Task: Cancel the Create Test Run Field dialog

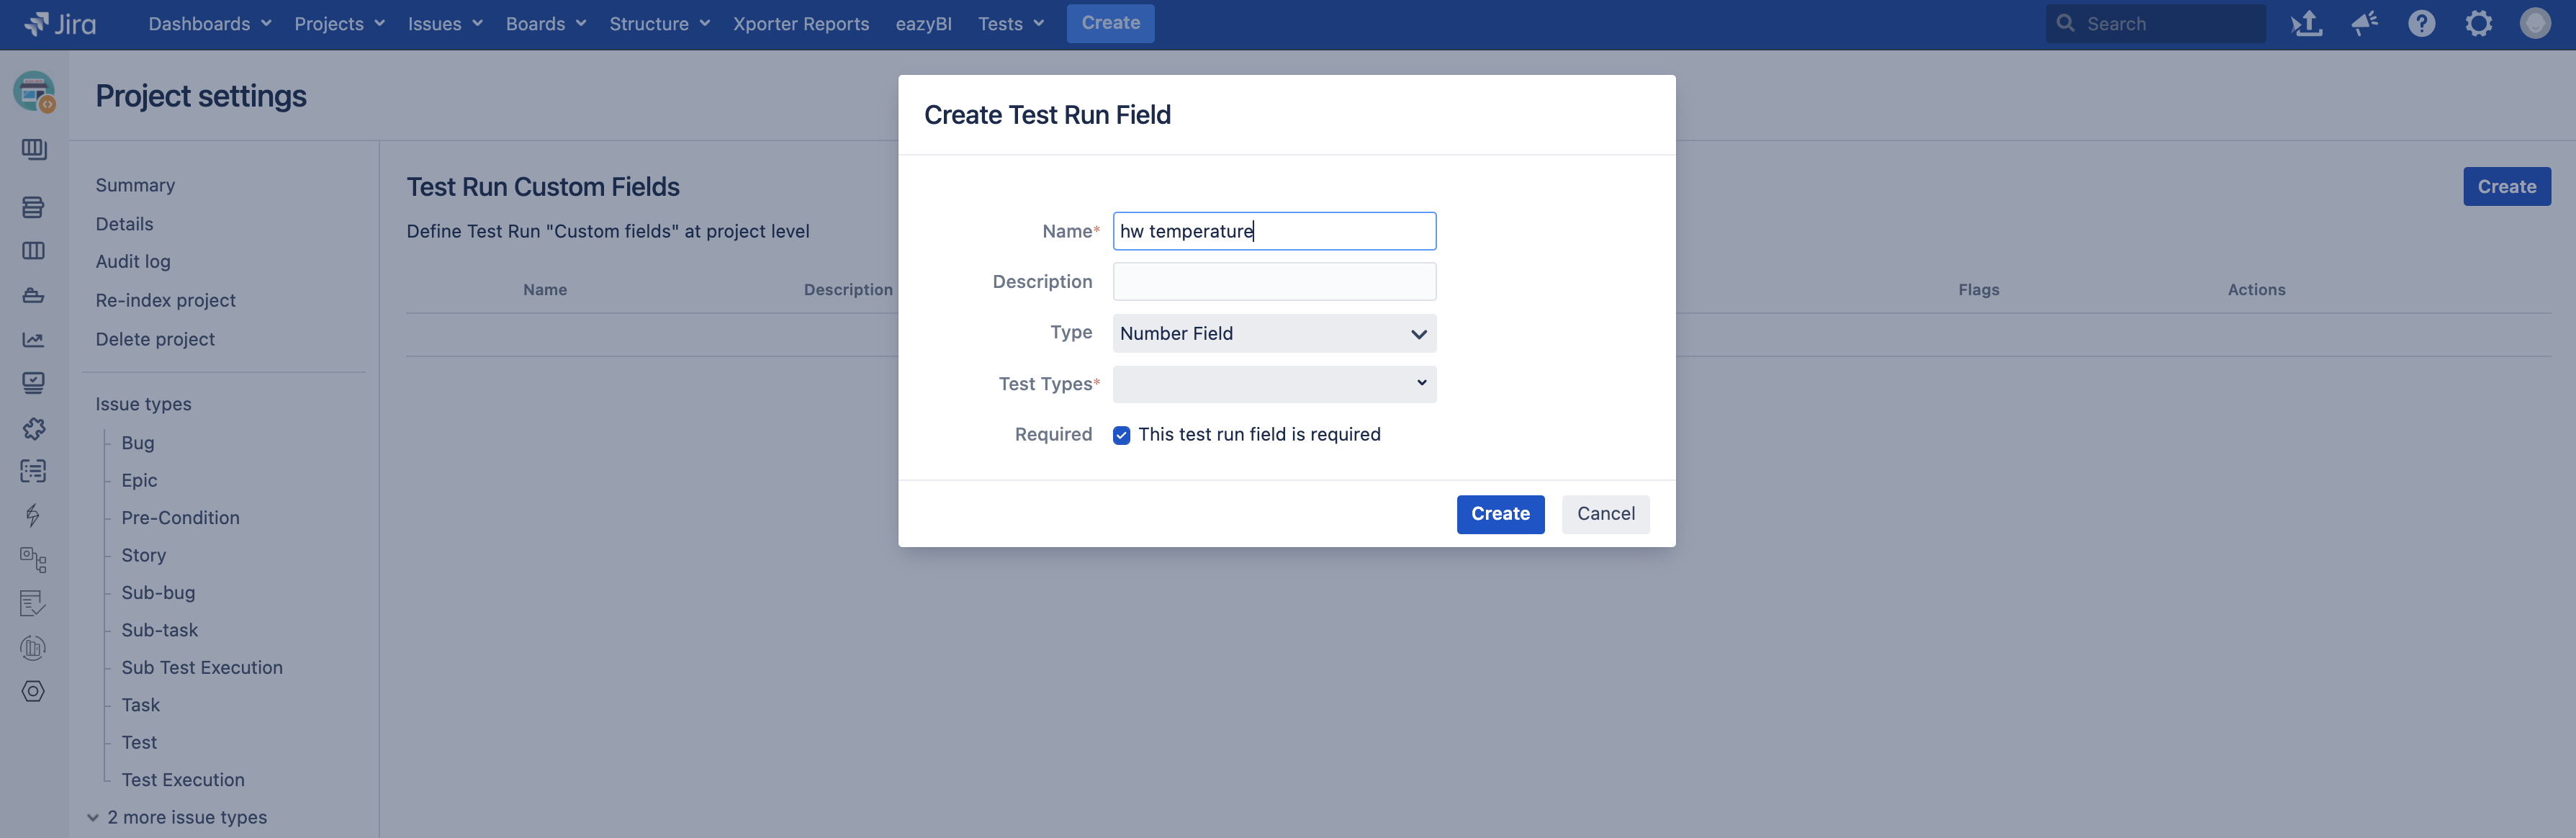Action: 1605,514
